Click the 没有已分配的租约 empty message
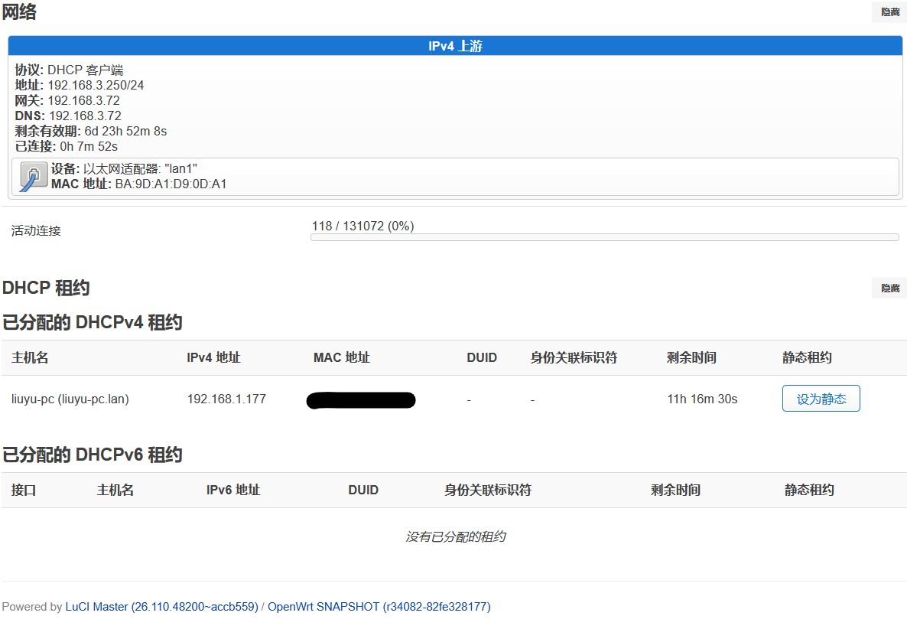This screenshot has height=629, width=907. (455, 536)
